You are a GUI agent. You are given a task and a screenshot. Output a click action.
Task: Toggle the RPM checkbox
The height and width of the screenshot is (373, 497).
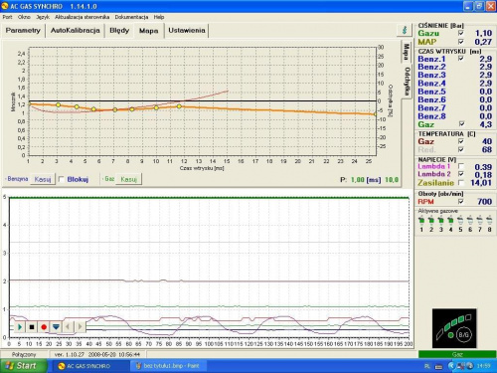tap(461, 202)
